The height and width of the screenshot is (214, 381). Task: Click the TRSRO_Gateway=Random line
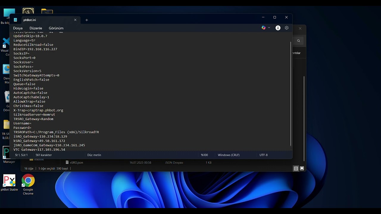pos(33,119)
